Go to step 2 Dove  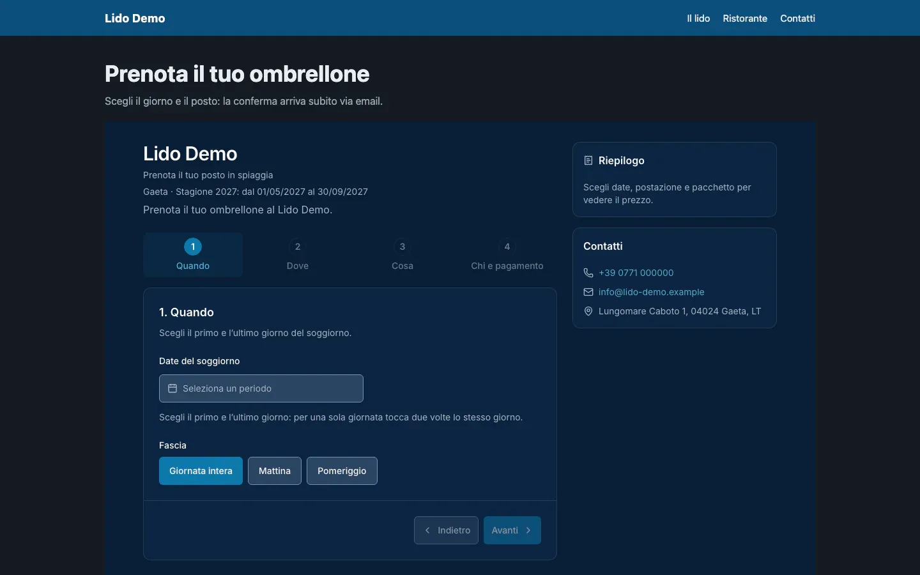[298, 255]
